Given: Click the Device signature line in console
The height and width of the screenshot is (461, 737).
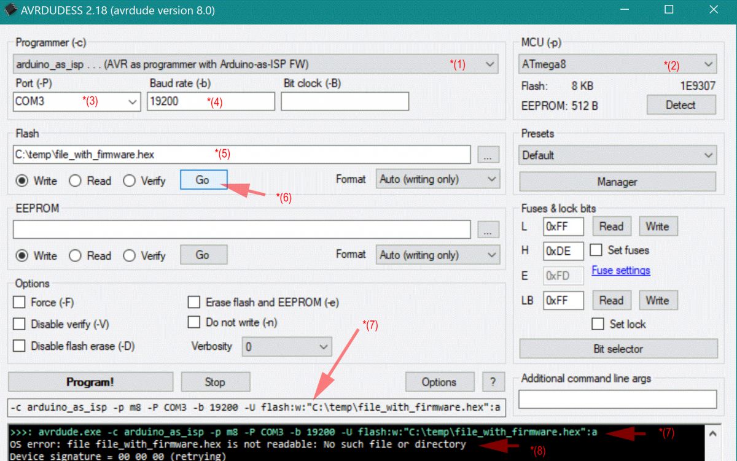Looking at the screenshot, I should click(x=118, y=457).
